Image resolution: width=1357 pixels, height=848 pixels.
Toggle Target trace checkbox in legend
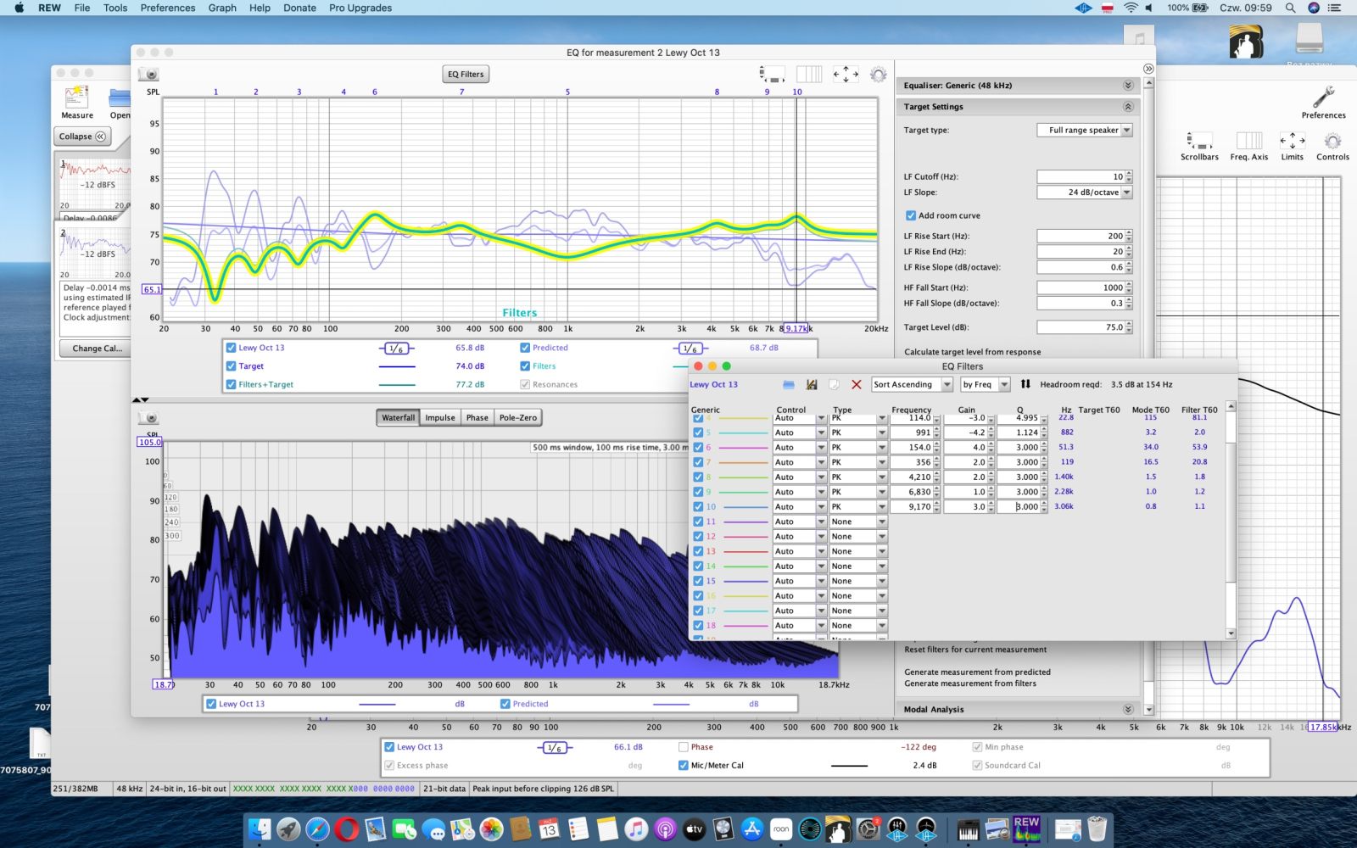pos(231,366)
